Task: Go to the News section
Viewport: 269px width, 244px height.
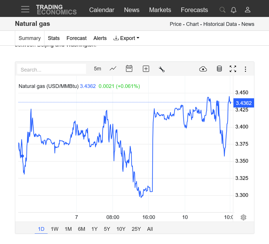Action: coord(132,10)
